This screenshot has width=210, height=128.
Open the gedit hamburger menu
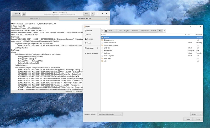click(93, 14)
